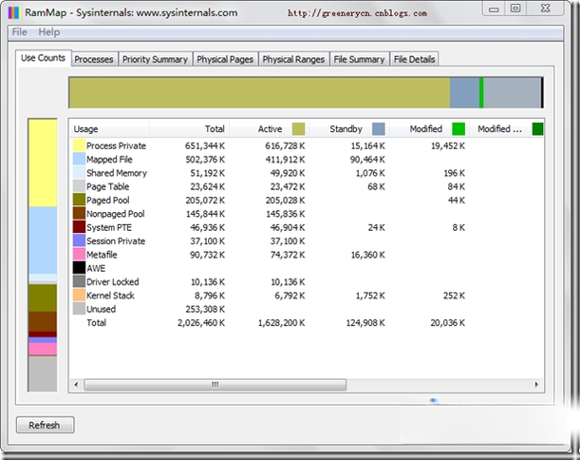The width and height of the screenshot is (580, 460).
Task: Select the Kernel Stack row label
Action: tap(110, 296)
